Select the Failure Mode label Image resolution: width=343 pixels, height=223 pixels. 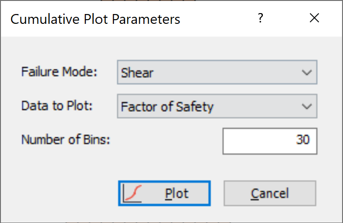coord(59,72)
